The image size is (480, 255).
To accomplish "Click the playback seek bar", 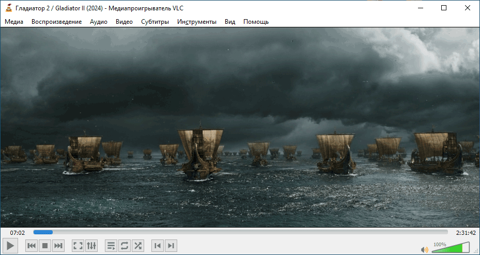I will click(240, 232).
